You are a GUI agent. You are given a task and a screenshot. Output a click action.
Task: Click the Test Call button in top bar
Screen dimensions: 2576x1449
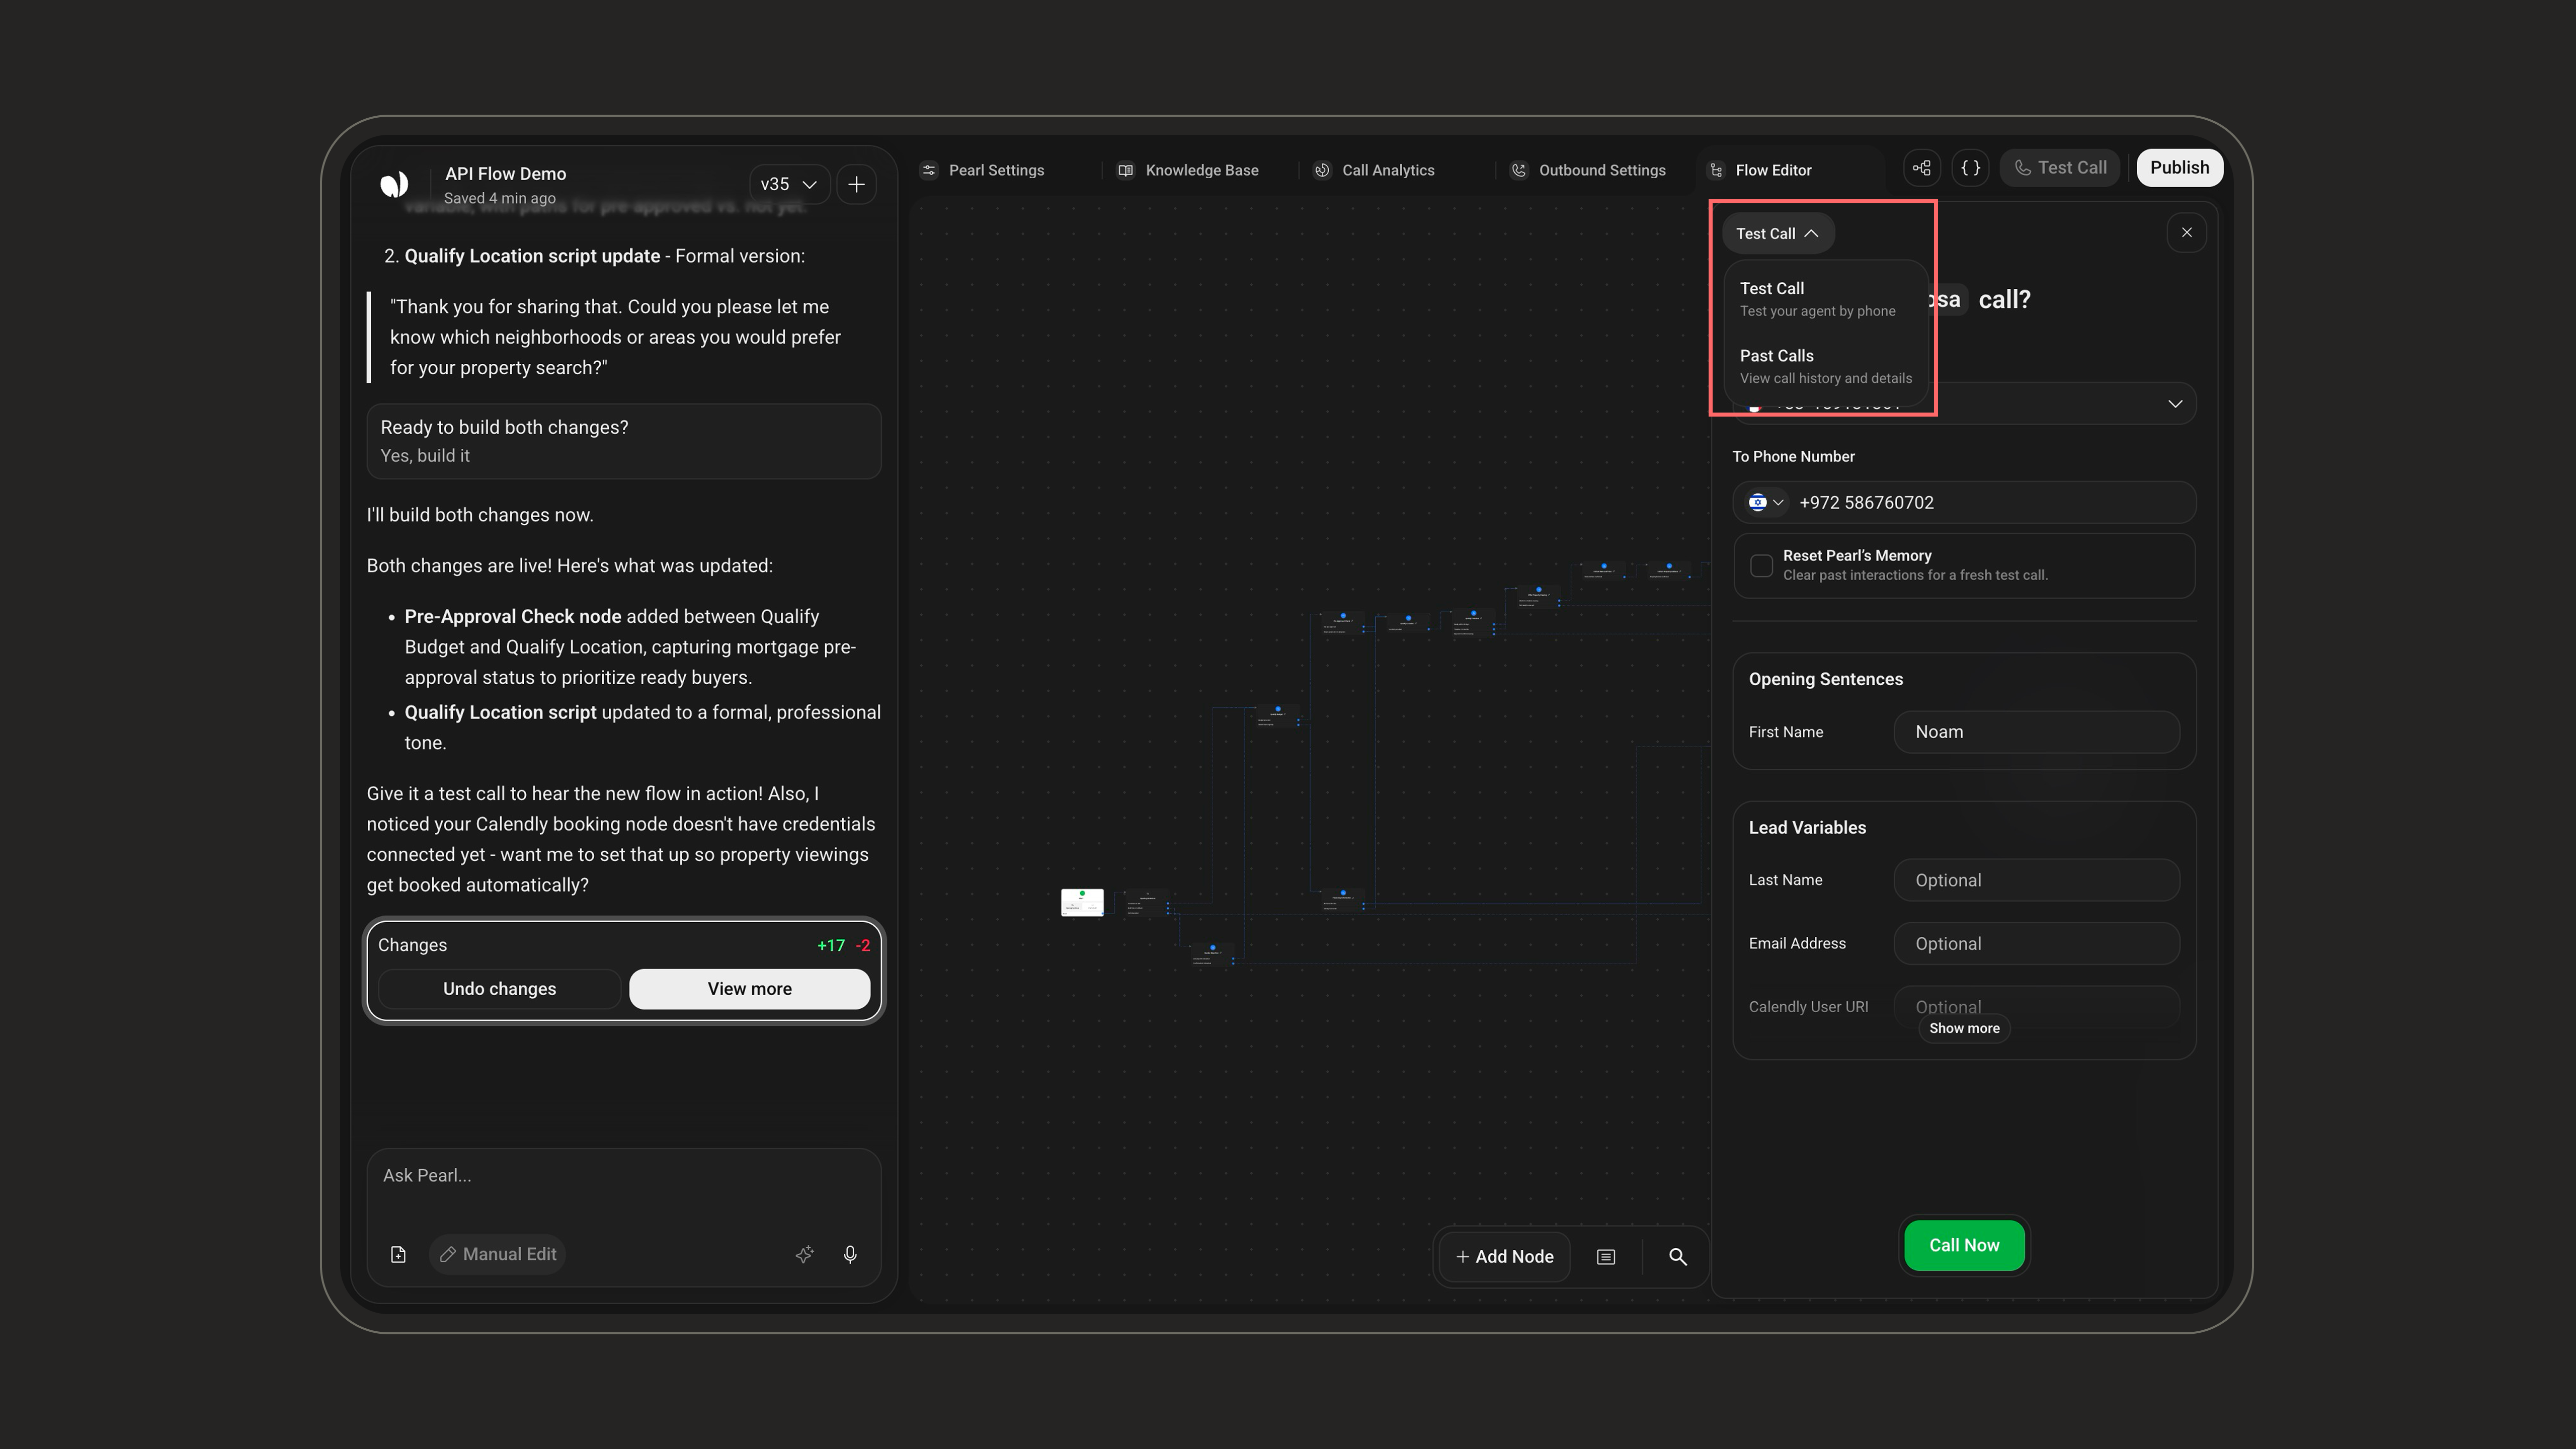click(x=2060, y=168)
